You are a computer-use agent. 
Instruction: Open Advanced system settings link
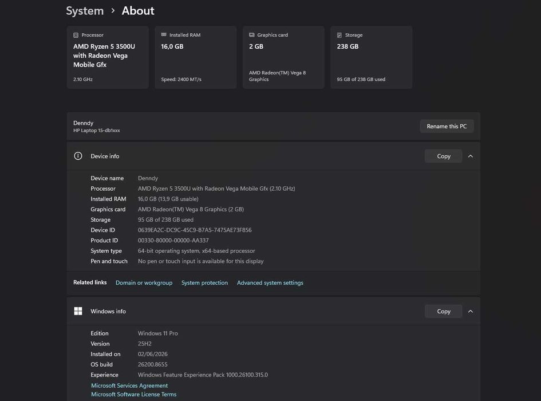click(270, 282)
